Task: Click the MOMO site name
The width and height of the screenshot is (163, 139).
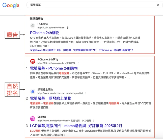Action: click(42, 117)
